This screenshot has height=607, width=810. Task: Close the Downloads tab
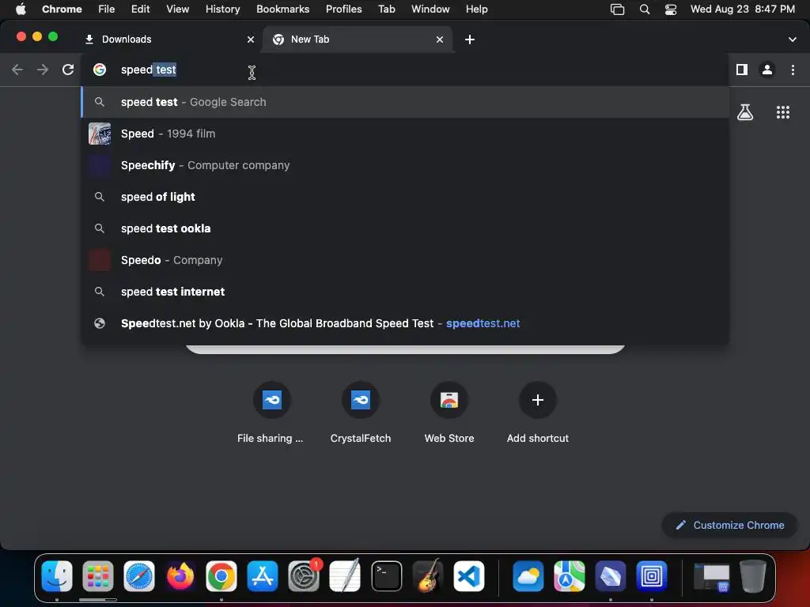(251, 40)
